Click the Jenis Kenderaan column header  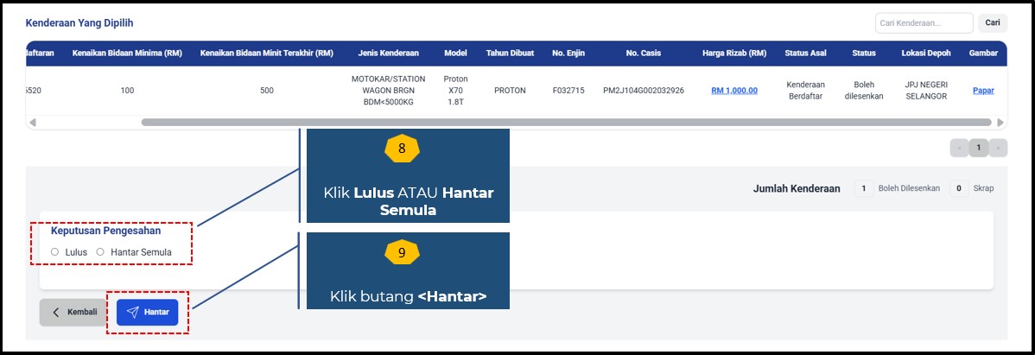388,53
